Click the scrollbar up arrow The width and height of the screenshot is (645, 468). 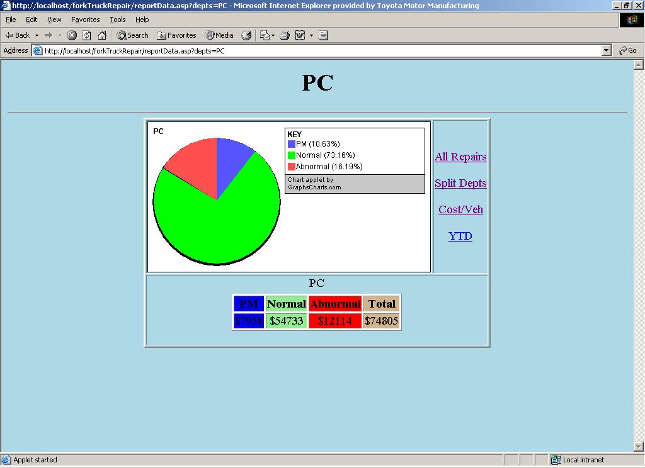[639, 65]
